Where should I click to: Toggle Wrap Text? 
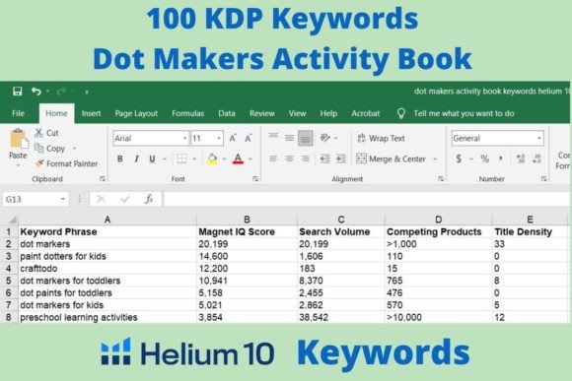[381, 138]
